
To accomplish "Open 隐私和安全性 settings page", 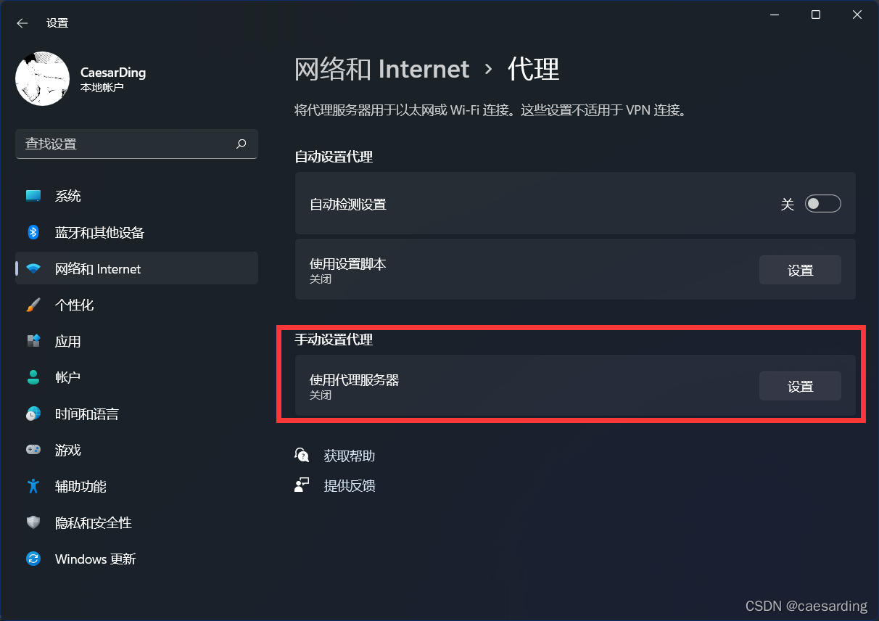I will click(x=136, y=522).
